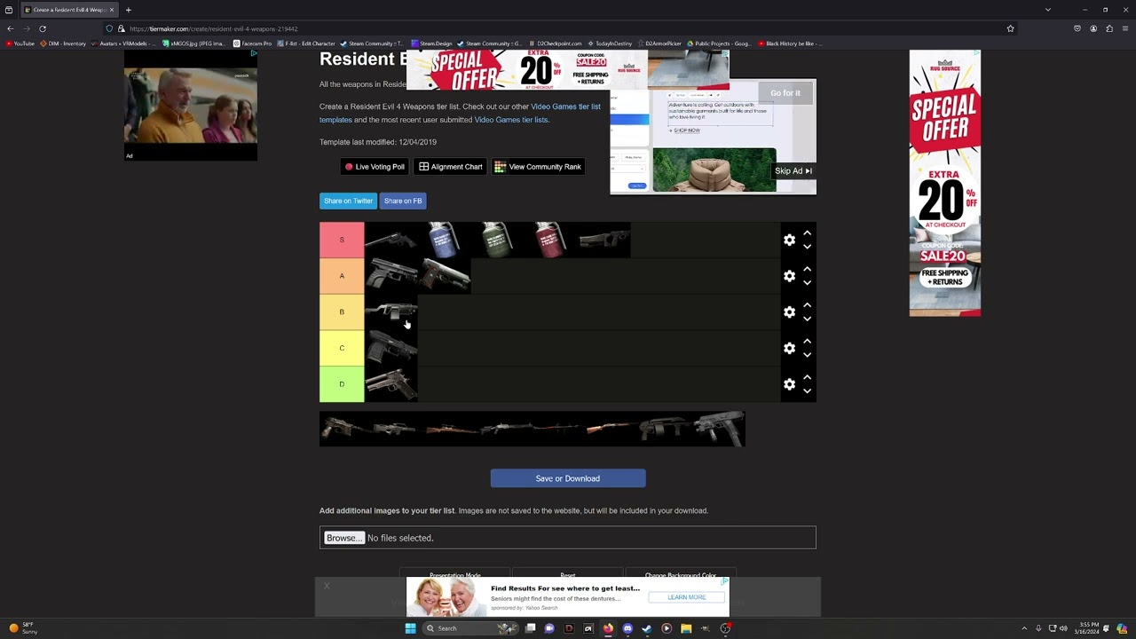
Task: Skip the video ad
Action: click(x=793, y=170)
